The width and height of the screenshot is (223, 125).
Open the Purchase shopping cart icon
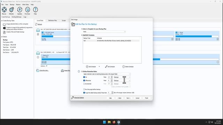[x=28, y=10]
